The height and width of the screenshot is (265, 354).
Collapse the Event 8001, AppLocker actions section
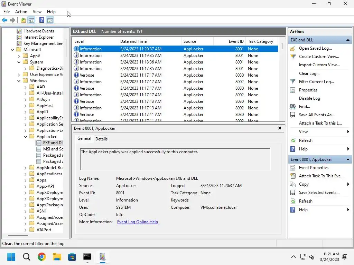[x=348, y=159]
